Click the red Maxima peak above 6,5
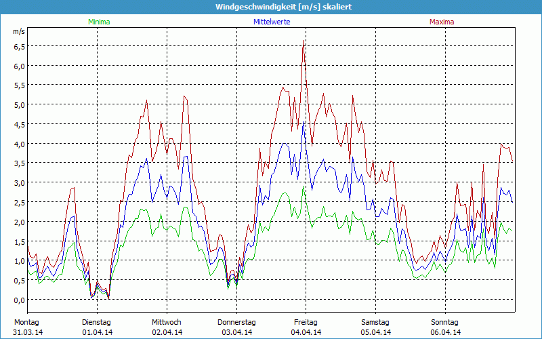 (303, 41)
